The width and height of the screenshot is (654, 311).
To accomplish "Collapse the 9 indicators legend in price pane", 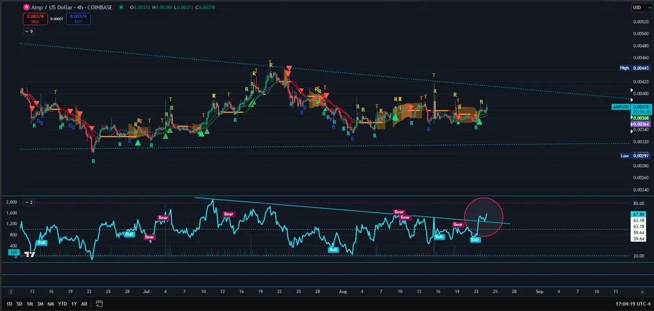I will (29, 31).
